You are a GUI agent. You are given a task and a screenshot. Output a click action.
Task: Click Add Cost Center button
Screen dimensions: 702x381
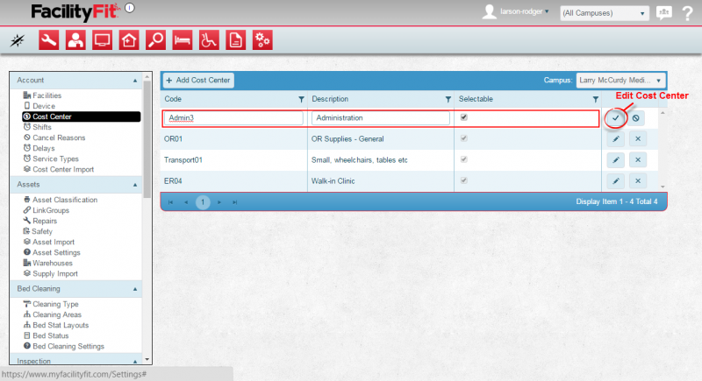[198, 81]
